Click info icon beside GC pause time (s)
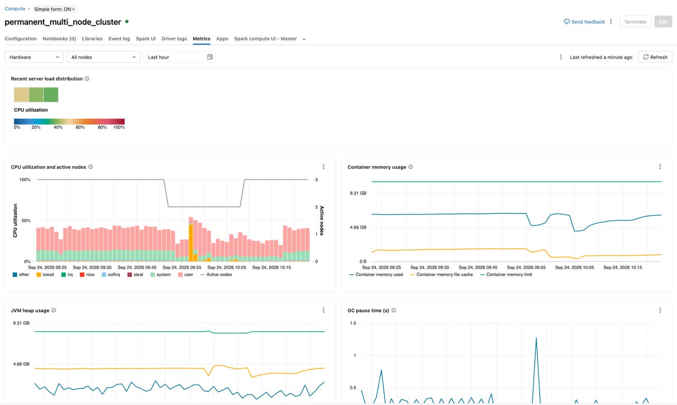 click(x=394, y=310)
